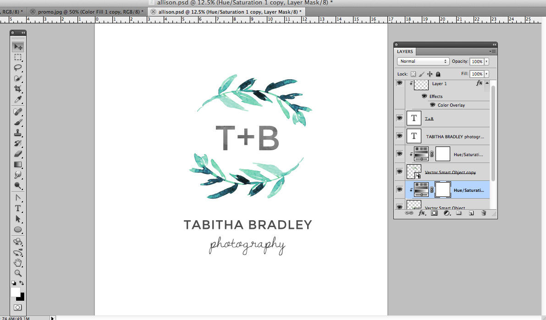Create a new layer group

(458, 213)
